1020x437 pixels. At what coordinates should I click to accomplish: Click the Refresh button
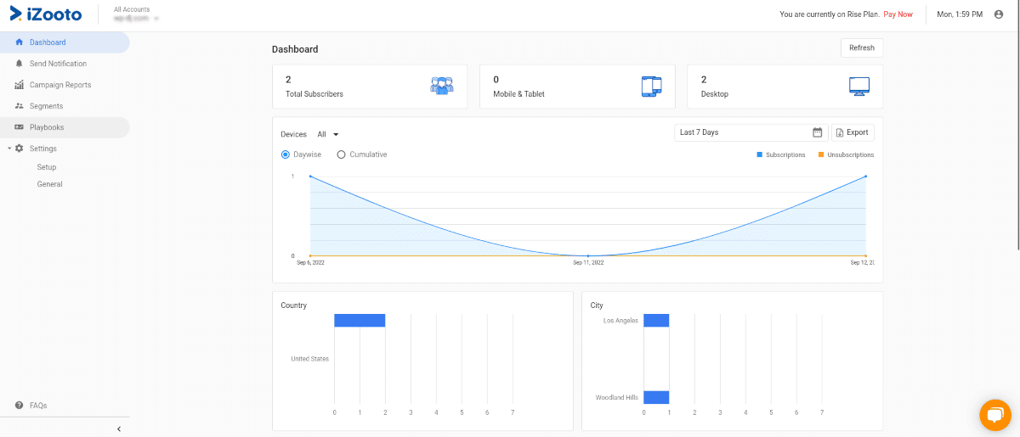[862, 48]
